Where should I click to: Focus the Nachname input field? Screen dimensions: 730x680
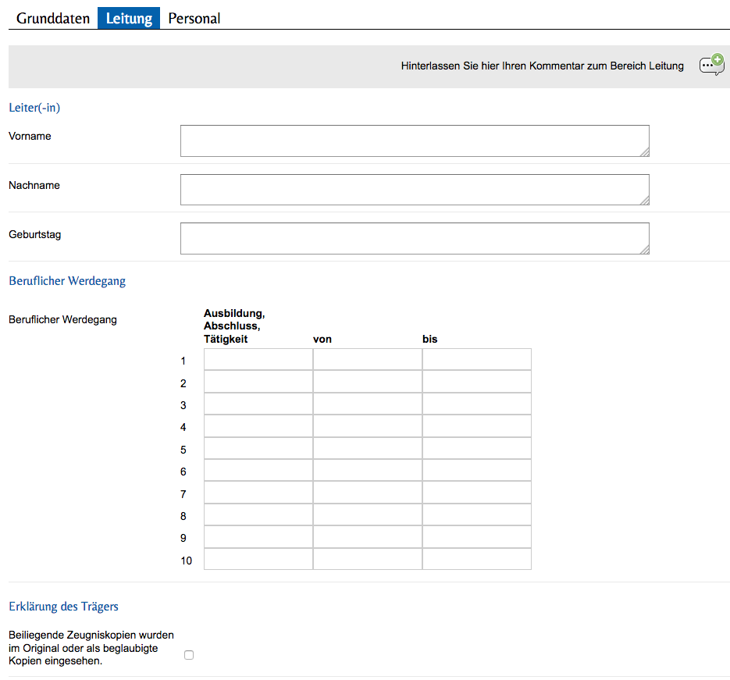(414, 190)
